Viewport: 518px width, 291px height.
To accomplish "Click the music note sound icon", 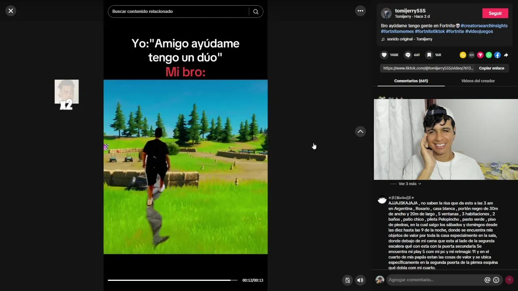I will 383,39.
